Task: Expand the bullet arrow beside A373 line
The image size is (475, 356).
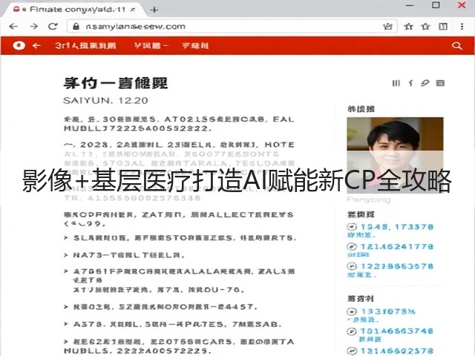Action: (x=66, y=324)
